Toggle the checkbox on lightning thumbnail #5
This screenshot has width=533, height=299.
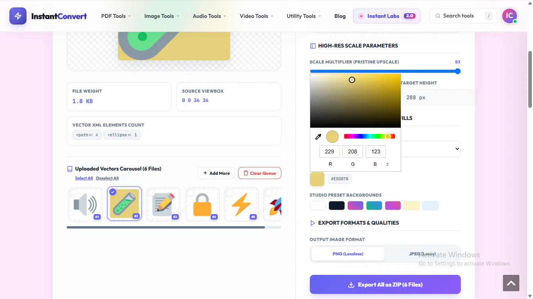tap(230, 193)
